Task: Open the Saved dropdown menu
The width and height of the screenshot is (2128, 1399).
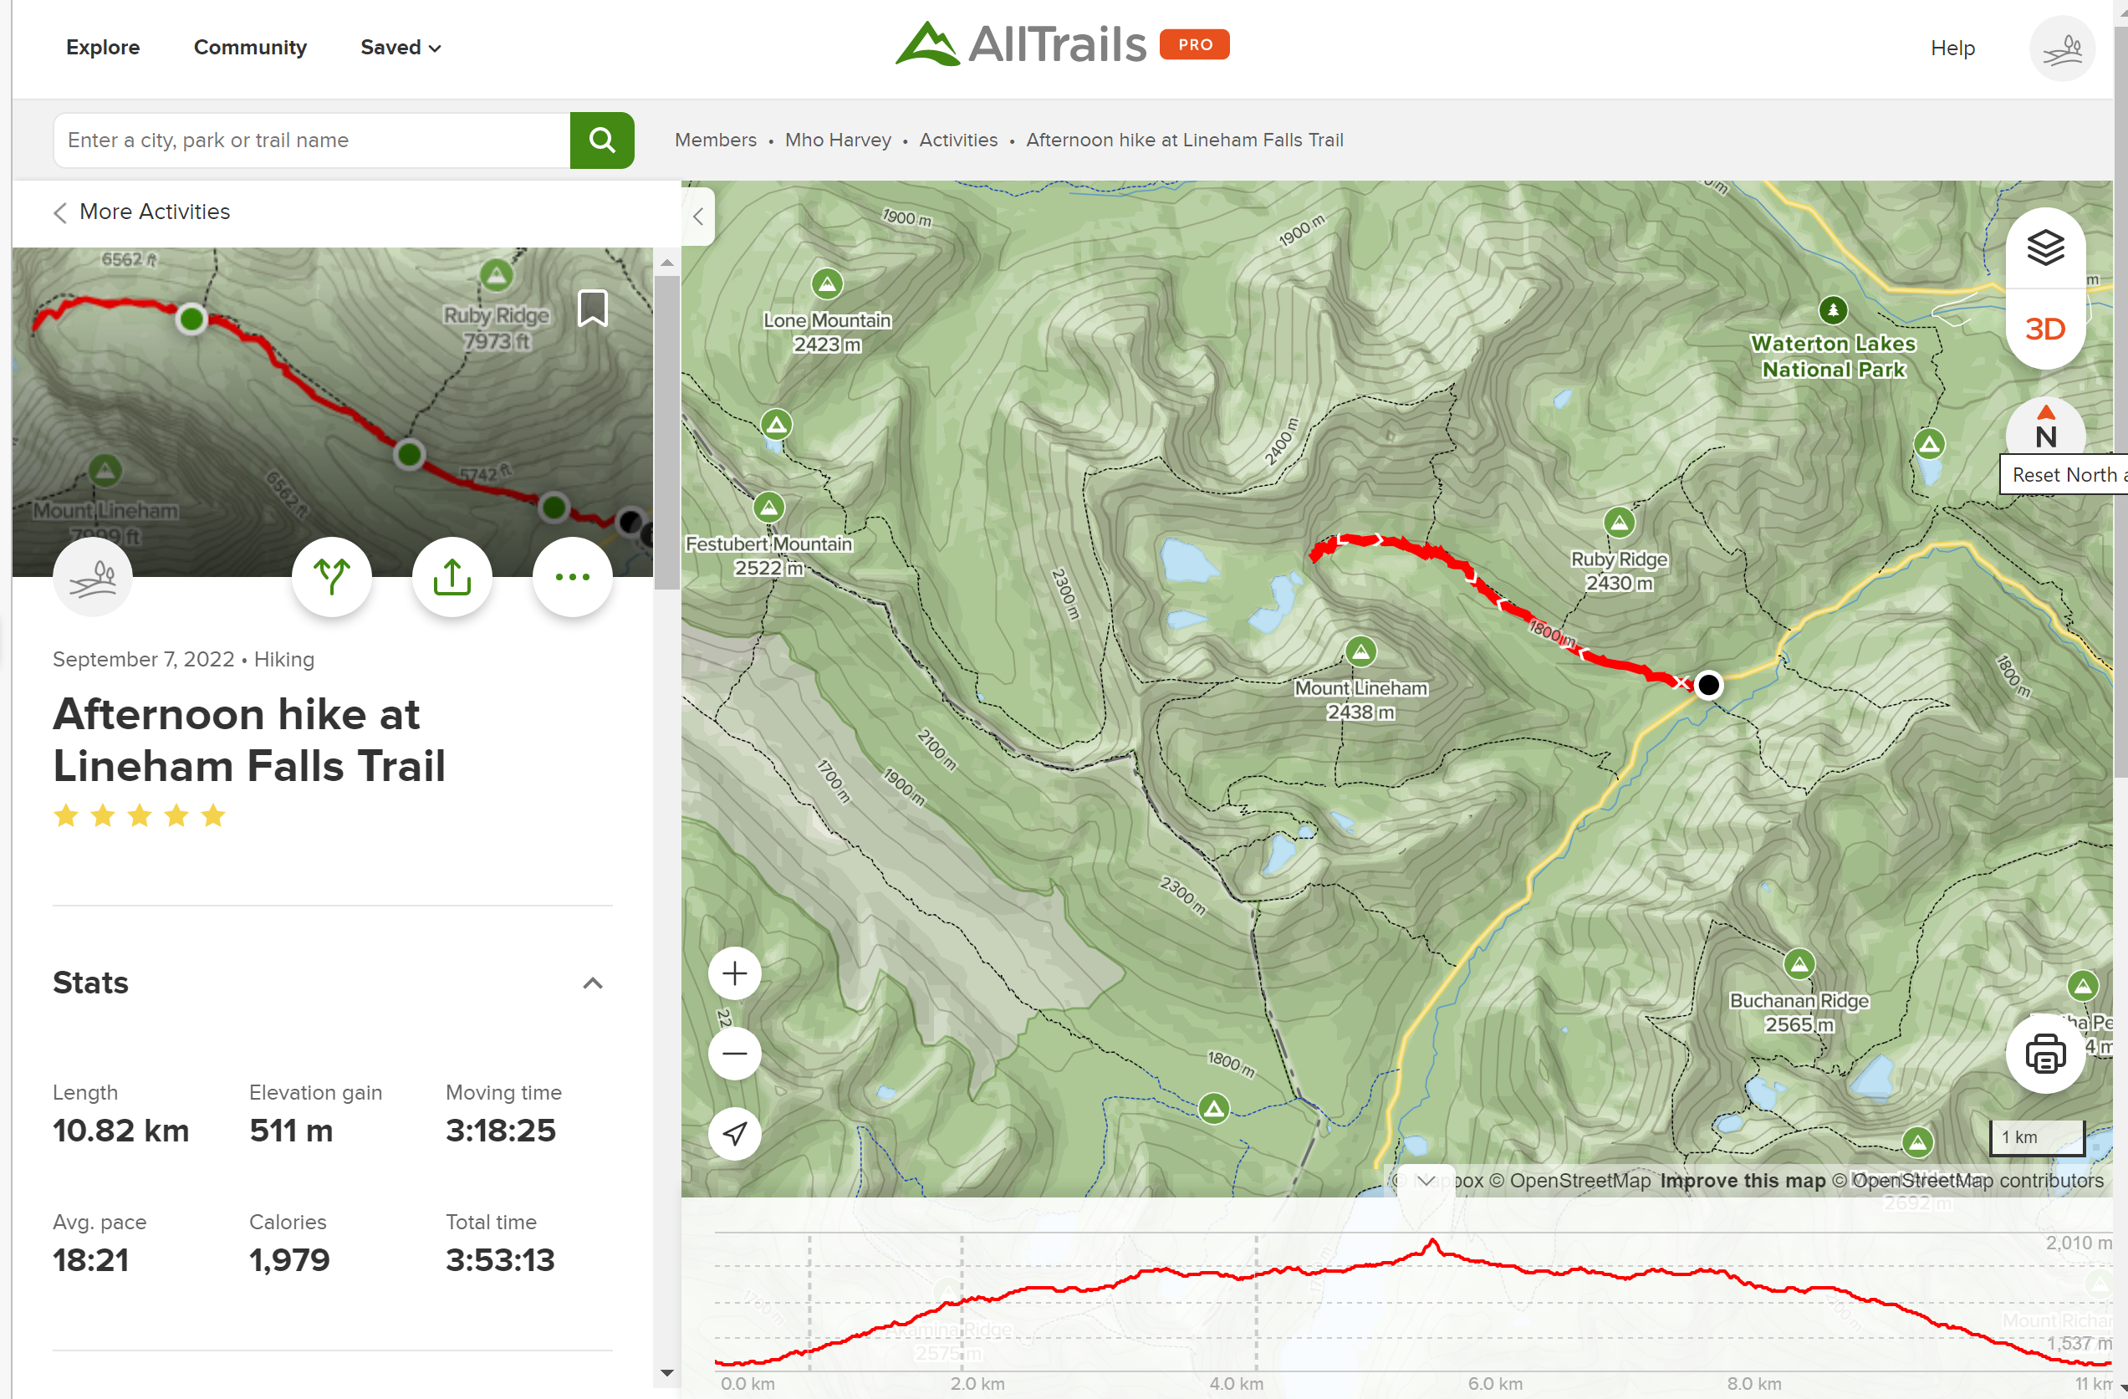Action: 400,48
